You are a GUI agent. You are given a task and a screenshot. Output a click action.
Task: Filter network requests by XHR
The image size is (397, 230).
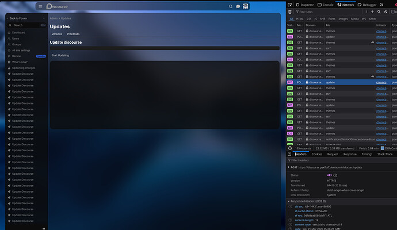(322, 19)
